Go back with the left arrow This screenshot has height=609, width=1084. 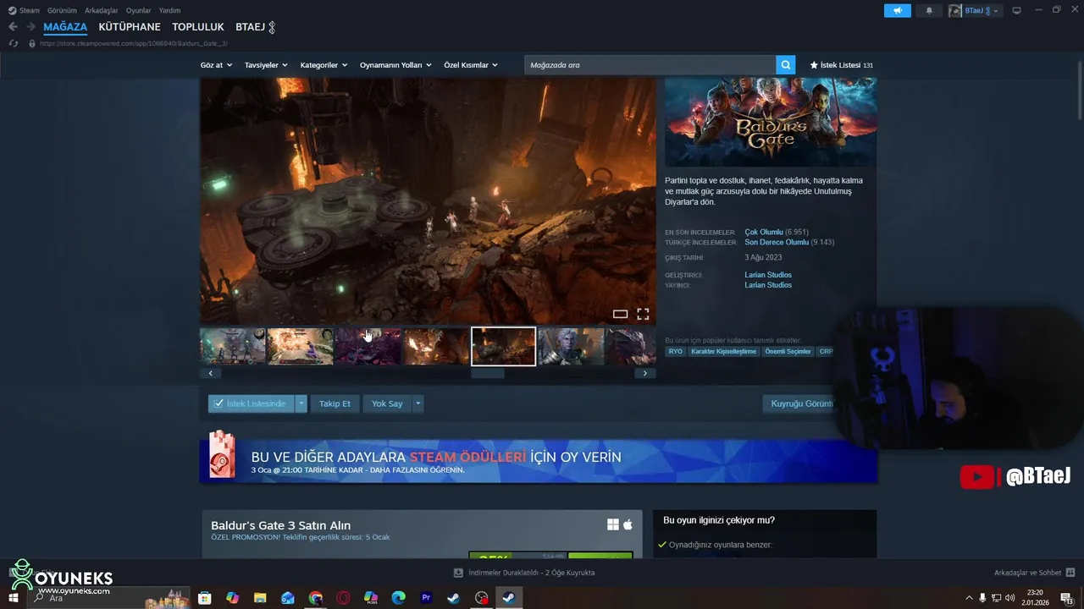(13, 27)
